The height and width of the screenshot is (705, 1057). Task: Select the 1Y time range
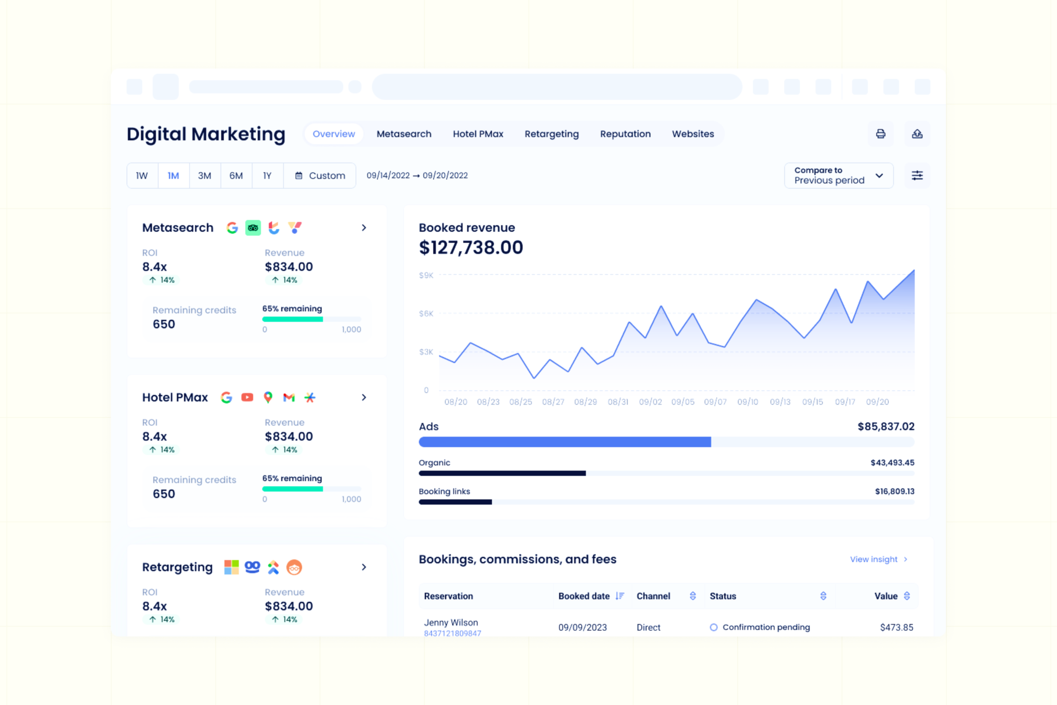[268, 176]
